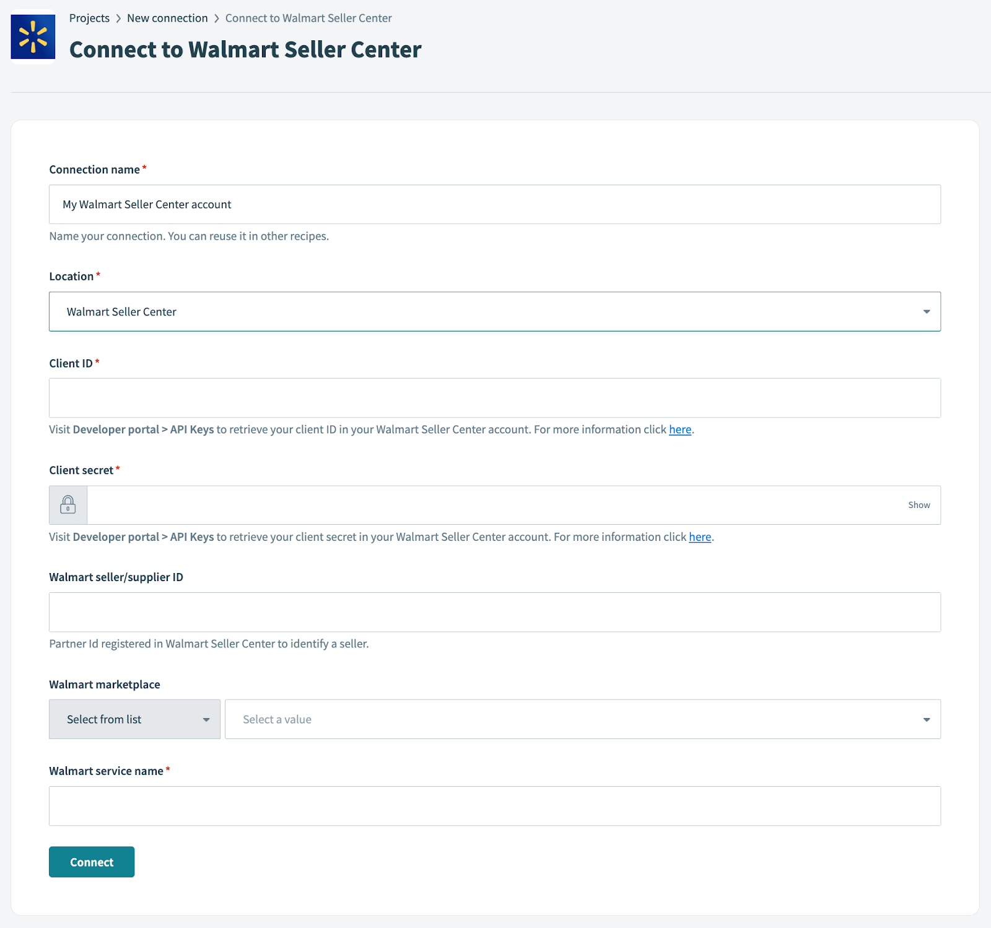Screen dimensions: 991x928
Task: Click the Walmart seller/supplier ID field
Action: tap(495, 611)
